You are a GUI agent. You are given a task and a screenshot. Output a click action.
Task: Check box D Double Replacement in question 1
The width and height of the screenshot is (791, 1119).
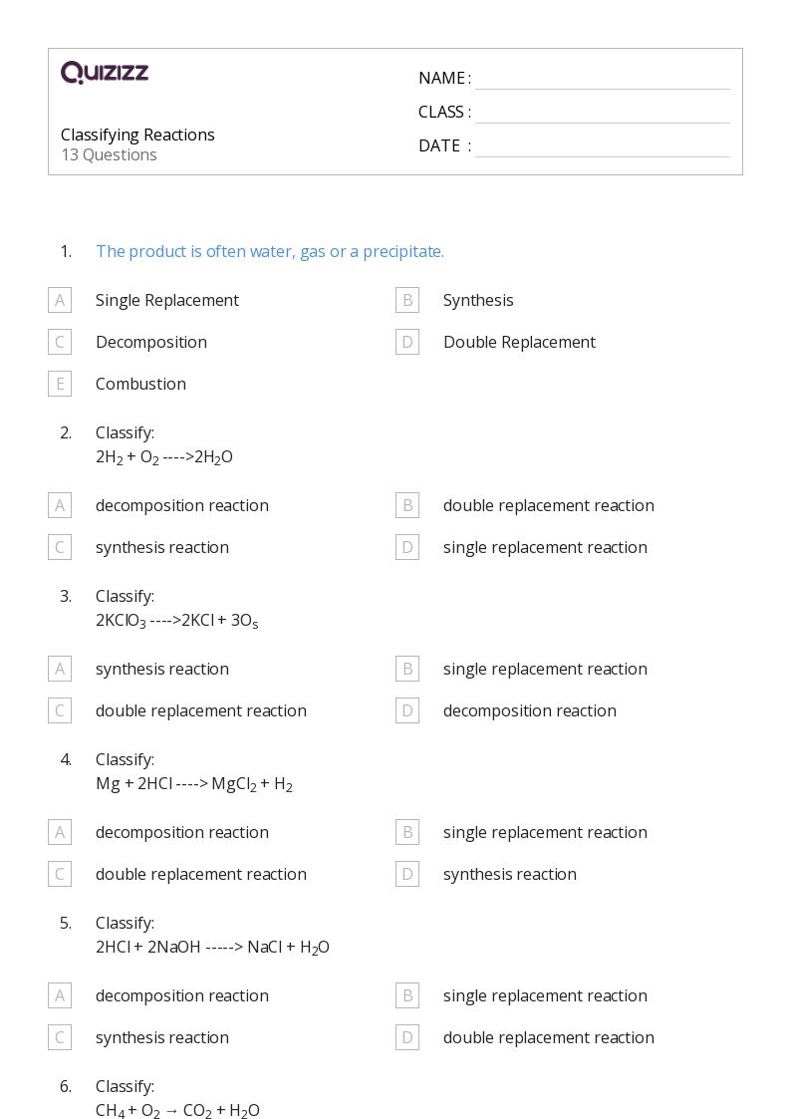pos(407,342)
